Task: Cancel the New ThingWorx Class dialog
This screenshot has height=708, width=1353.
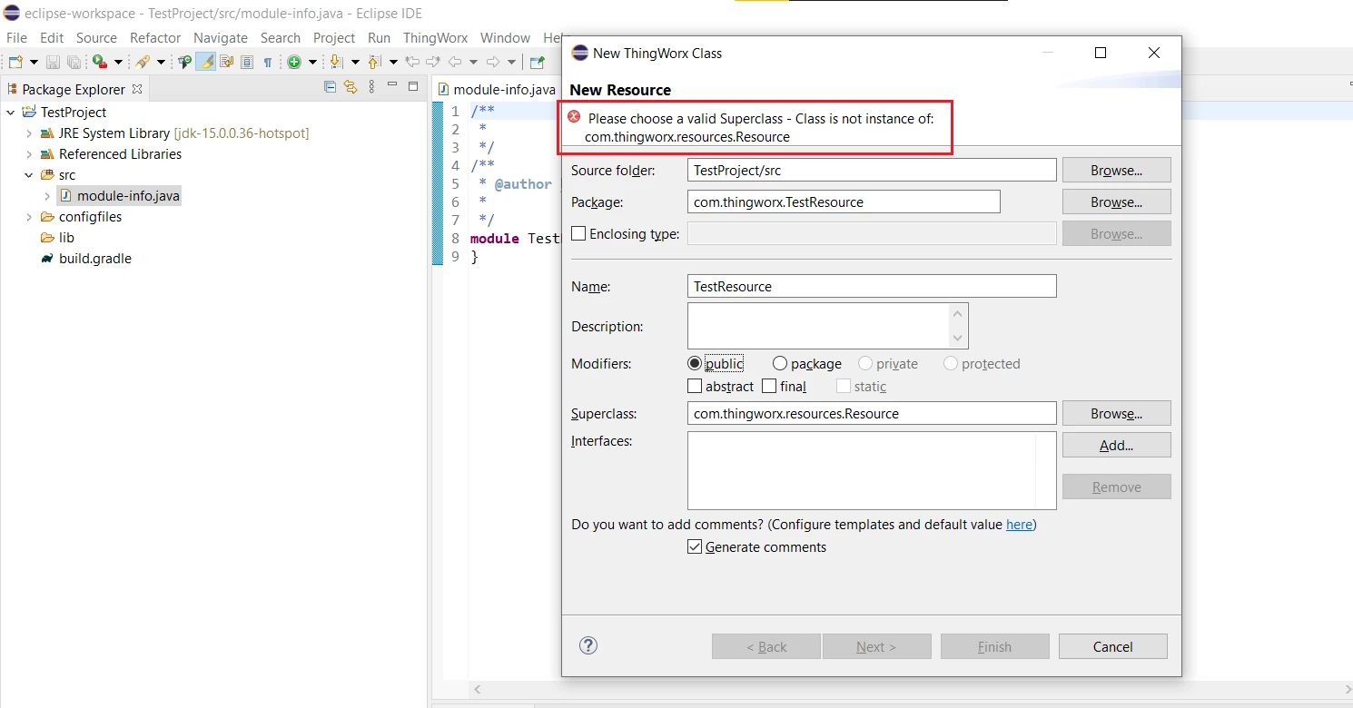Action: pos(1112,646)
